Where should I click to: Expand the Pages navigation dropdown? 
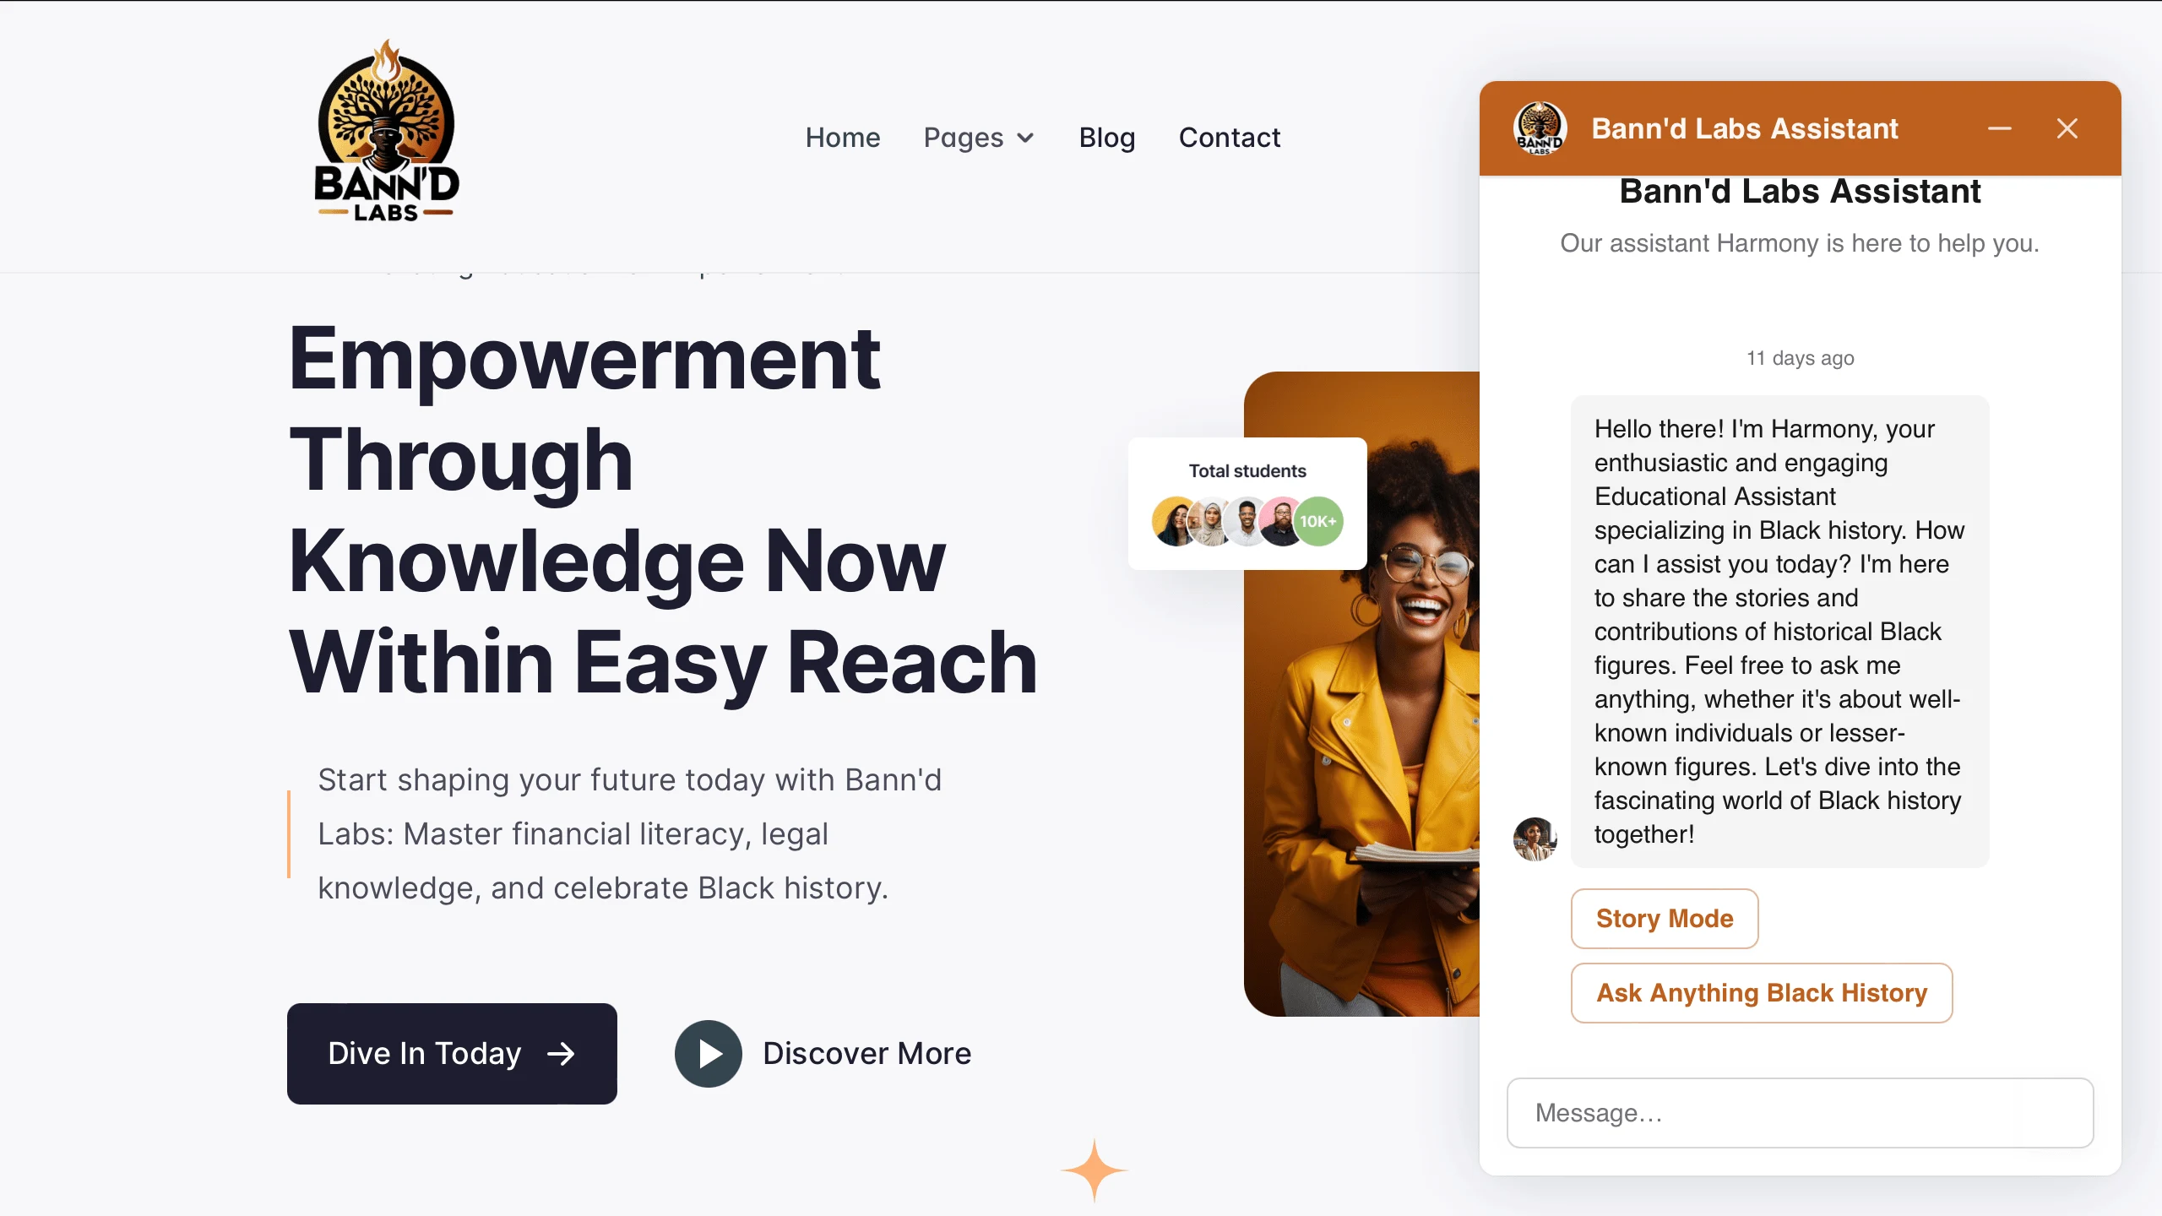click(x=980, y=137)
